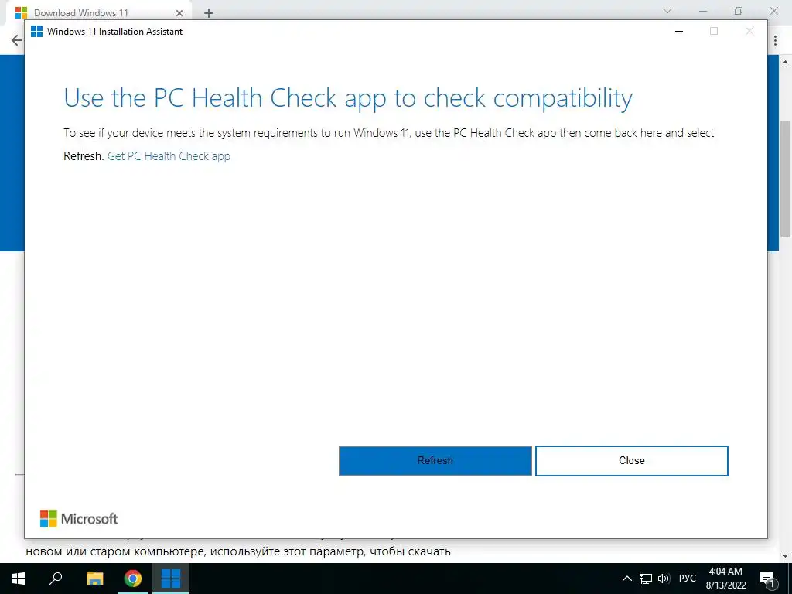
Task: Open File Explorer from the taskbar
Action: [94, 579]
